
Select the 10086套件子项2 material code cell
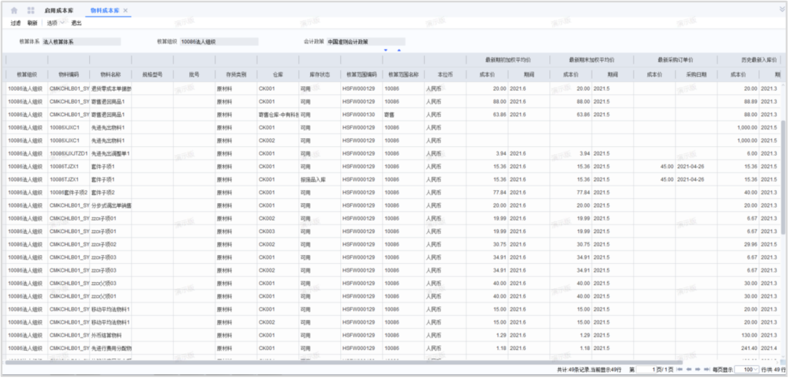pyautogui.click(x=69, y=193)
